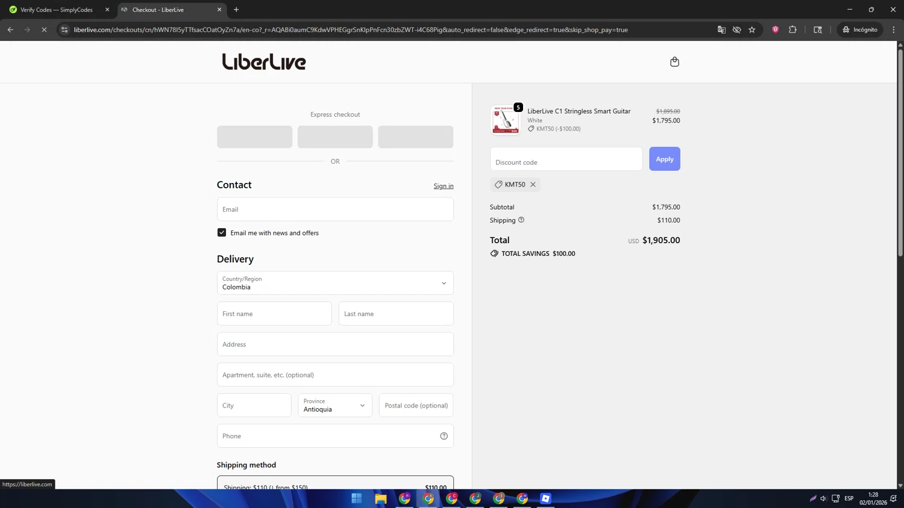Focus the Email input field
This screenshot has height=508, width=904.
[x=335, y=209]
